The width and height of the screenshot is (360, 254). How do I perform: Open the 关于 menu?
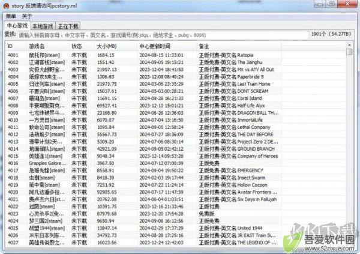pos(27,16)
